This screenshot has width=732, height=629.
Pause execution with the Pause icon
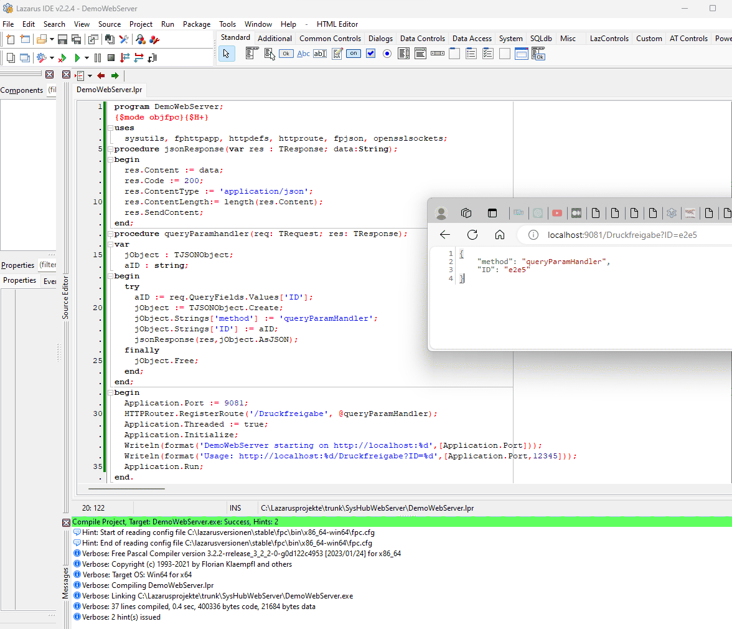click(x=98, y=58)
